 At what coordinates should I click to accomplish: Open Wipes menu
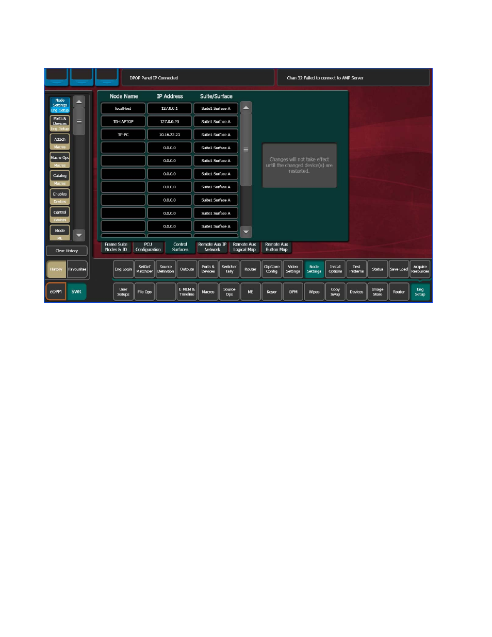pyautogui.click(x=314, y=291)
